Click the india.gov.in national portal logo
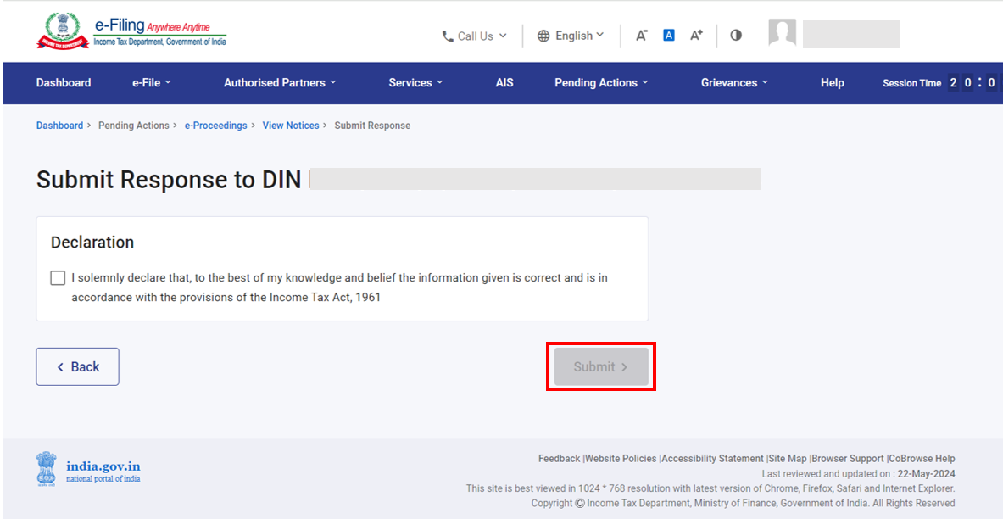This screenshot has height=519, width=1003. tap(88, 469)
